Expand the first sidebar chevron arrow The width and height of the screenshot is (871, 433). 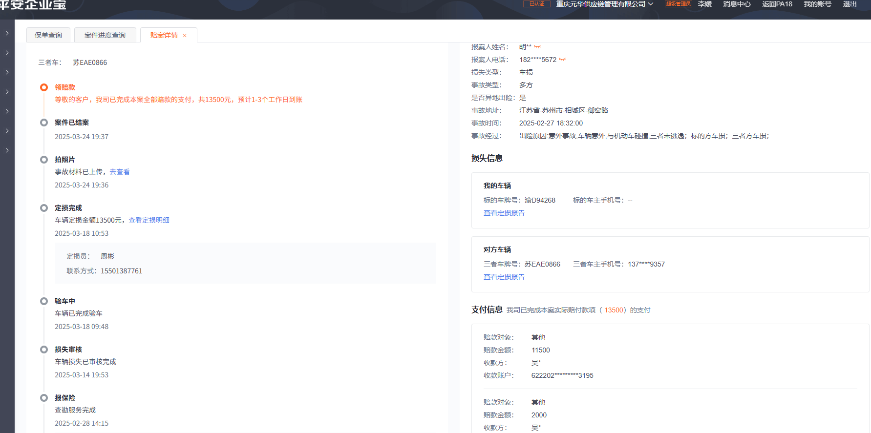7,33
